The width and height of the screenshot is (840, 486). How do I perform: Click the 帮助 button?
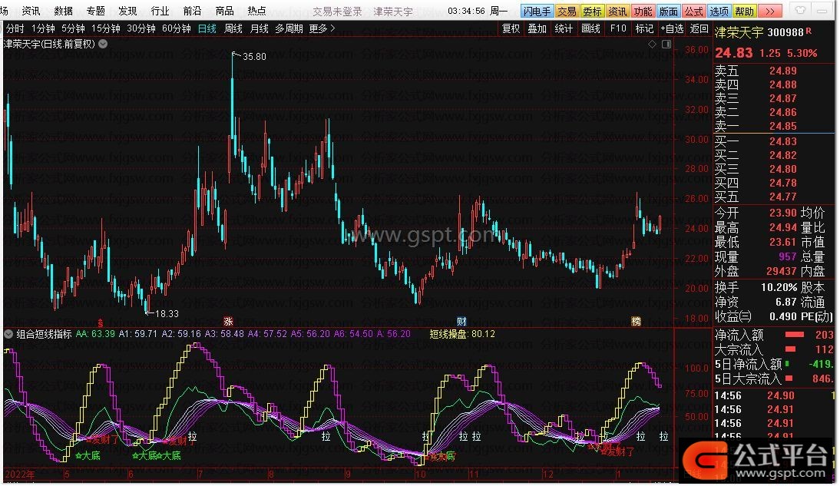(745, 12)
